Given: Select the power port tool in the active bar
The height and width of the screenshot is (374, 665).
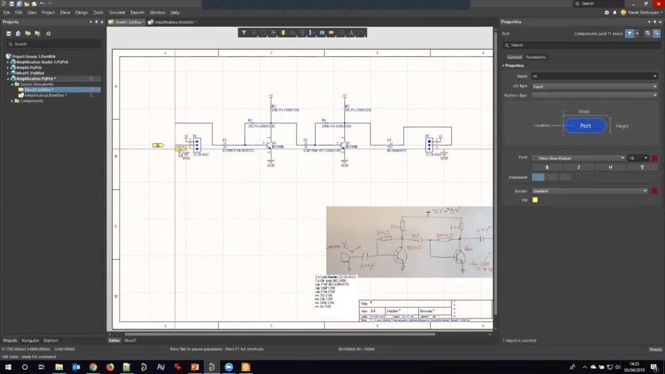Looking at the screenshot, I should click(303, 33).
